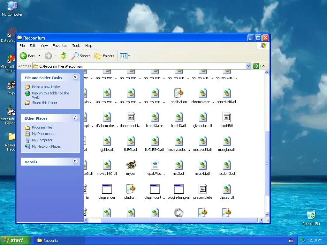Screen dimensions: 327x245
Task: Select the pingsender executable icon
Action: tap(107, 189)
